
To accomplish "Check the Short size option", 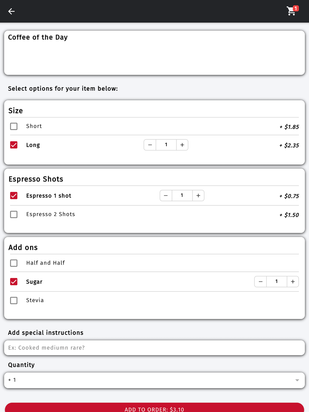I will (x=14, y=126).
